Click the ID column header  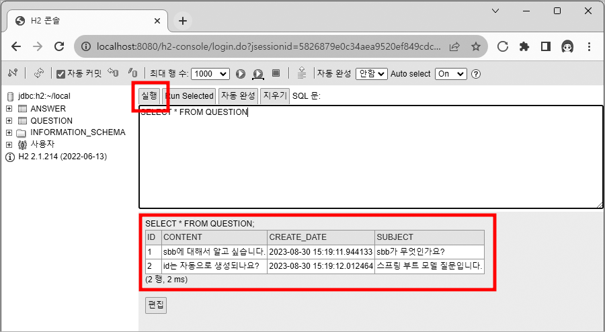pyautogui.click(x=153, y=237)
